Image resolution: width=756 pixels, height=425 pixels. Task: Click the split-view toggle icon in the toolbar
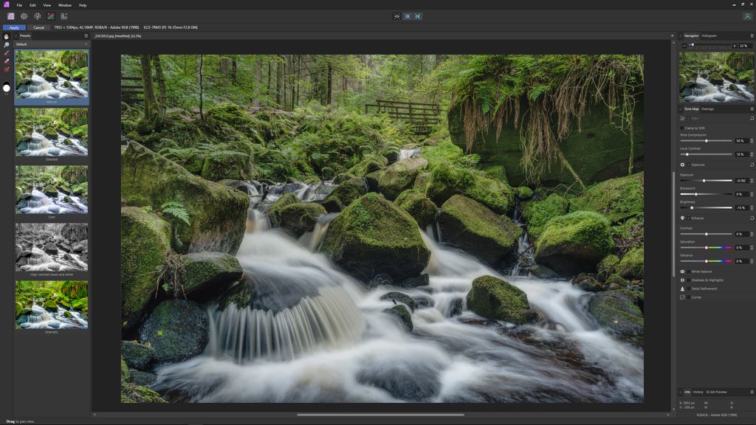click(407, 15)
